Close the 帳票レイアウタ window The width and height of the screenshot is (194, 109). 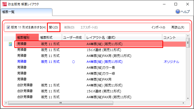(x=187, y=4)
